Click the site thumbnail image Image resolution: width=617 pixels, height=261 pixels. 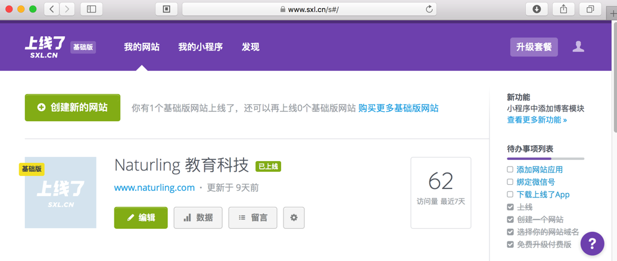[x=61, y=193]
